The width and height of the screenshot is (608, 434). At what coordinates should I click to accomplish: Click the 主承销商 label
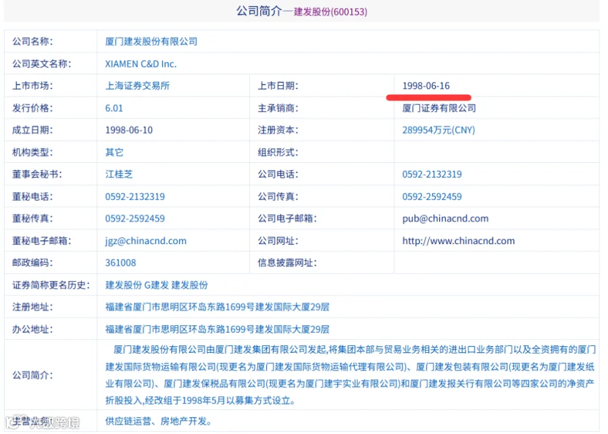click(278, 108)
